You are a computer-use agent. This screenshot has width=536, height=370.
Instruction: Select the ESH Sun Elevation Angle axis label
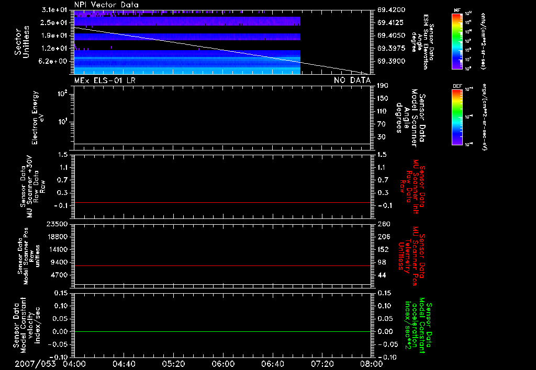point(422,42)
